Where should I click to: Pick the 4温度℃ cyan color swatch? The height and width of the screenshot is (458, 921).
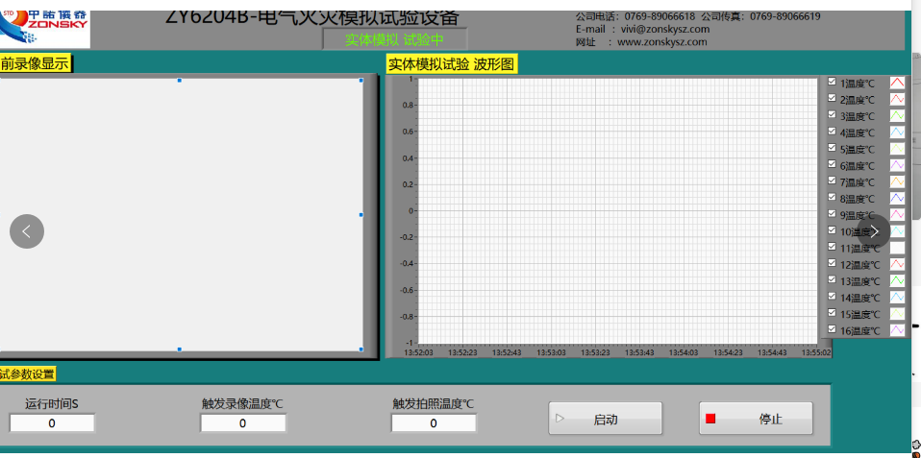coord(897,133)
